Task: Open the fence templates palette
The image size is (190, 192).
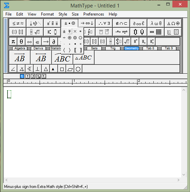Action: coord(18,32)
